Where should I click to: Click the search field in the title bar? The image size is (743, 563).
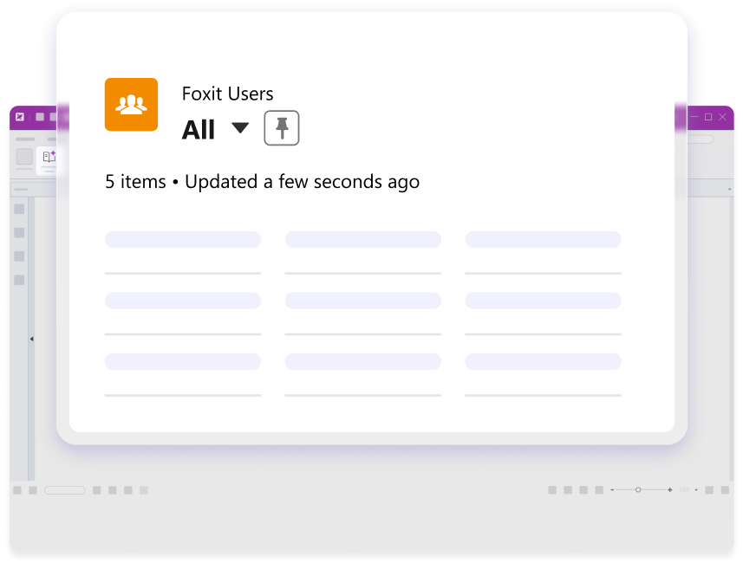700,139
